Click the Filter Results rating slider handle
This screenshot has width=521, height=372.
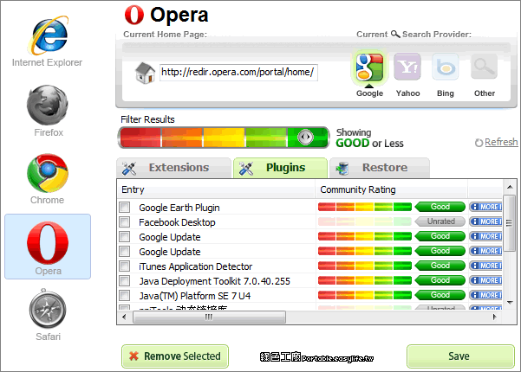click(x=304, y=137)
